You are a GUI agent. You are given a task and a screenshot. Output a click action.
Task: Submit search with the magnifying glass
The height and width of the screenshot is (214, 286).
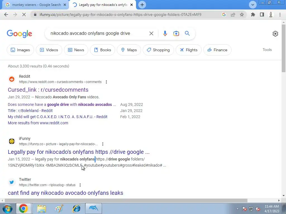click(187, 33)
